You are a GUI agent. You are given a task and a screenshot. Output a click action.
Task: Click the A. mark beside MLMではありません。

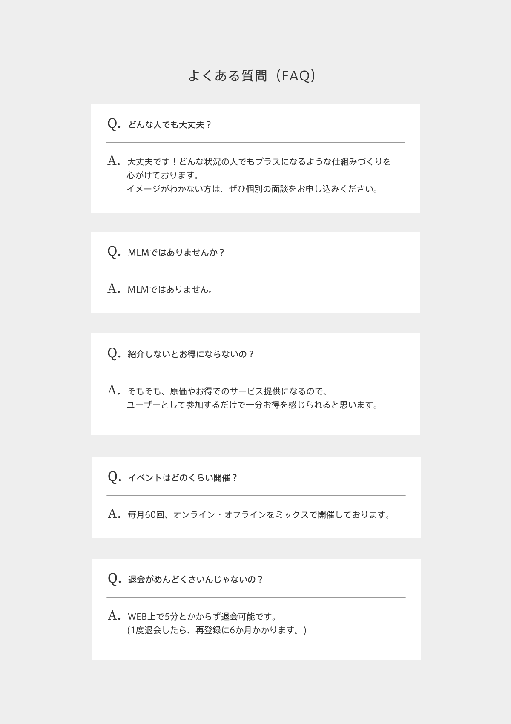pos(114,288)
